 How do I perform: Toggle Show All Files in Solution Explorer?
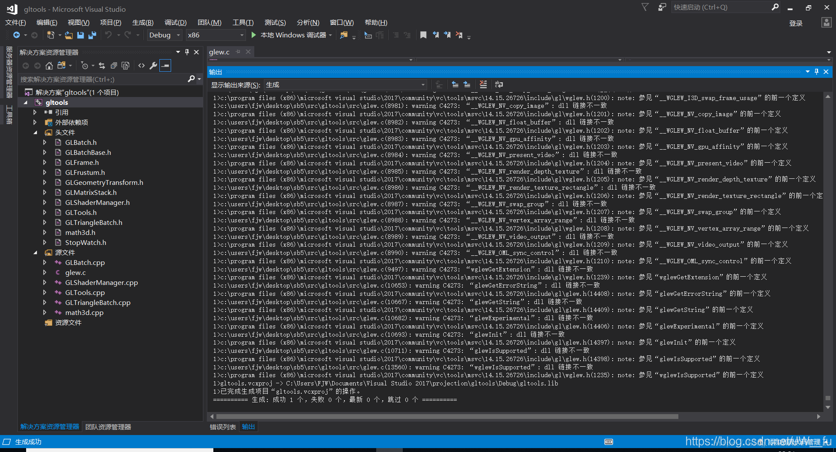tap(125, 66)
